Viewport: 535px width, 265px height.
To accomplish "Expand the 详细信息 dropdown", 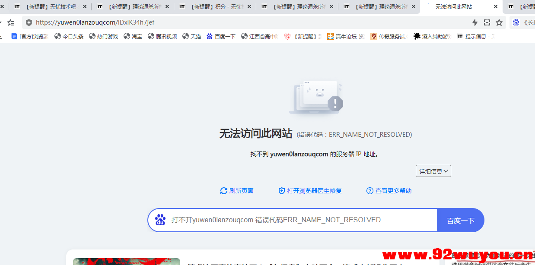I will [433, 171].
